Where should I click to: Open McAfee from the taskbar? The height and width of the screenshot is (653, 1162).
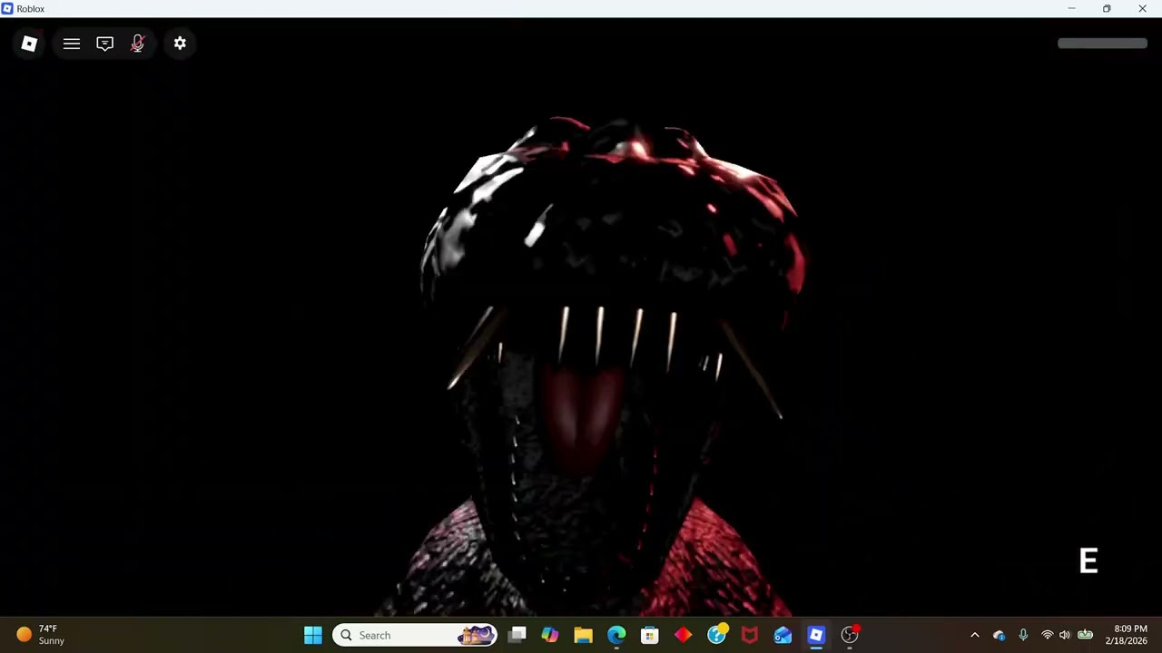(x=750, y=635)
